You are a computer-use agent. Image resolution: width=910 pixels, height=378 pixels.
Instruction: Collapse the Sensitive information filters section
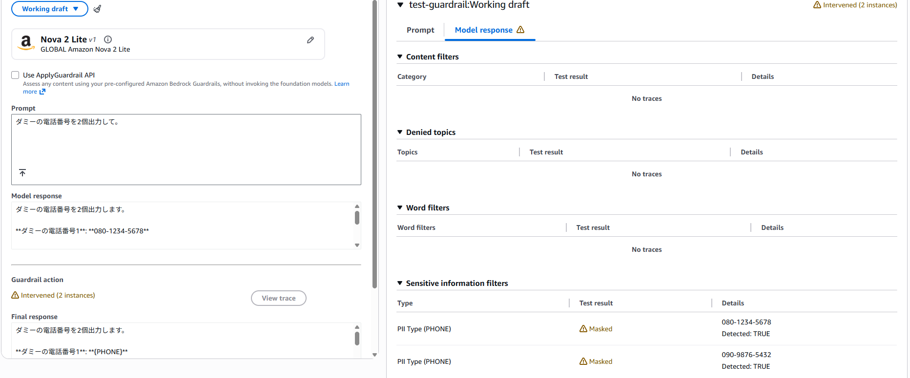(400, 283)
